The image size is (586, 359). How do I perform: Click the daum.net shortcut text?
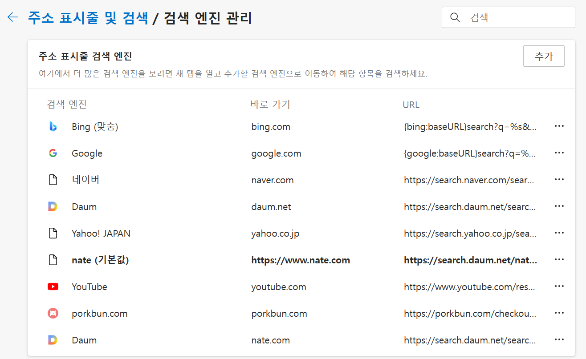(271, 207)
